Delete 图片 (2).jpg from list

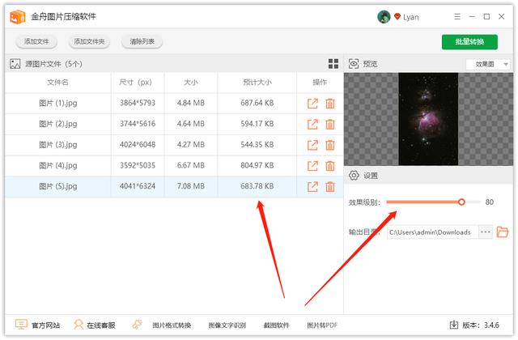[x=329, y=124]
